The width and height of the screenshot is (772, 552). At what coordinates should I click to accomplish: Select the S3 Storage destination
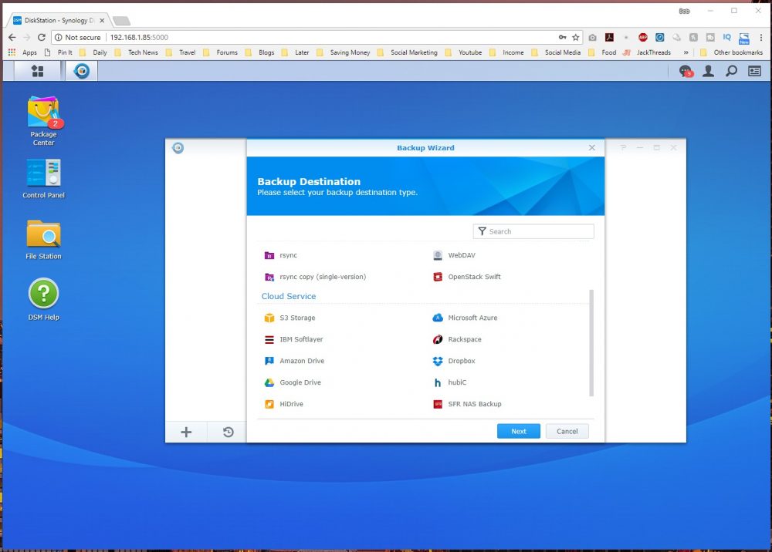[289, 318]
